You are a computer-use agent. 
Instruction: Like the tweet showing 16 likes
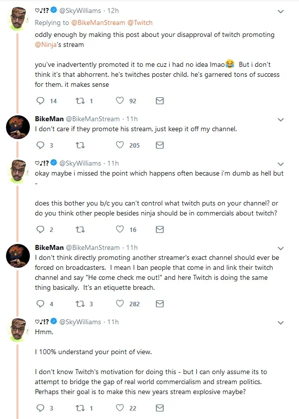tap(120, 229)
